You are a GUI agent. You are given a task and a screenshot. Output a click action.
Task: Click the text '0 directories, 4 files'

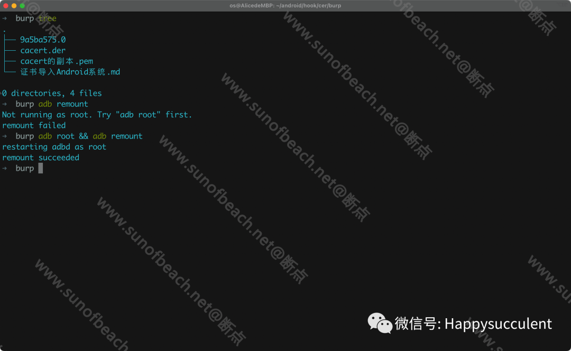52,93
